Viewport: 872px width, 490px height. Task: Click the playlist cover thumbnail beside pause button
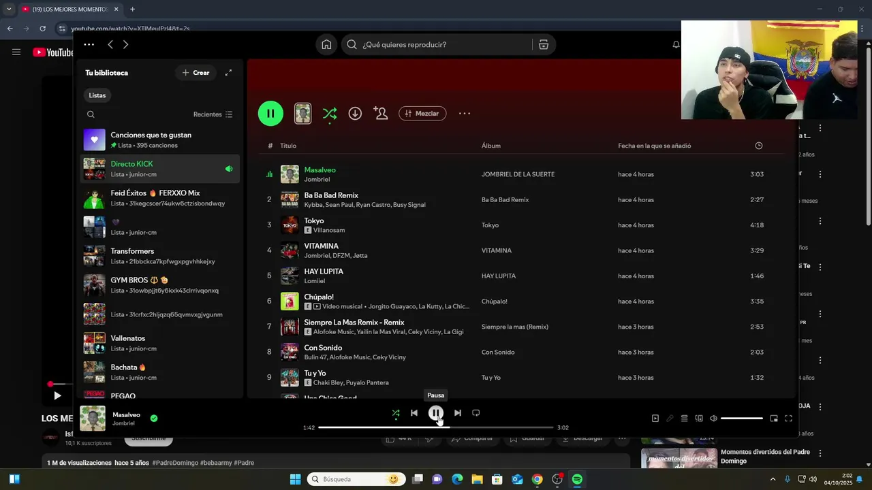pyautogui.click(x=302, y=114)
